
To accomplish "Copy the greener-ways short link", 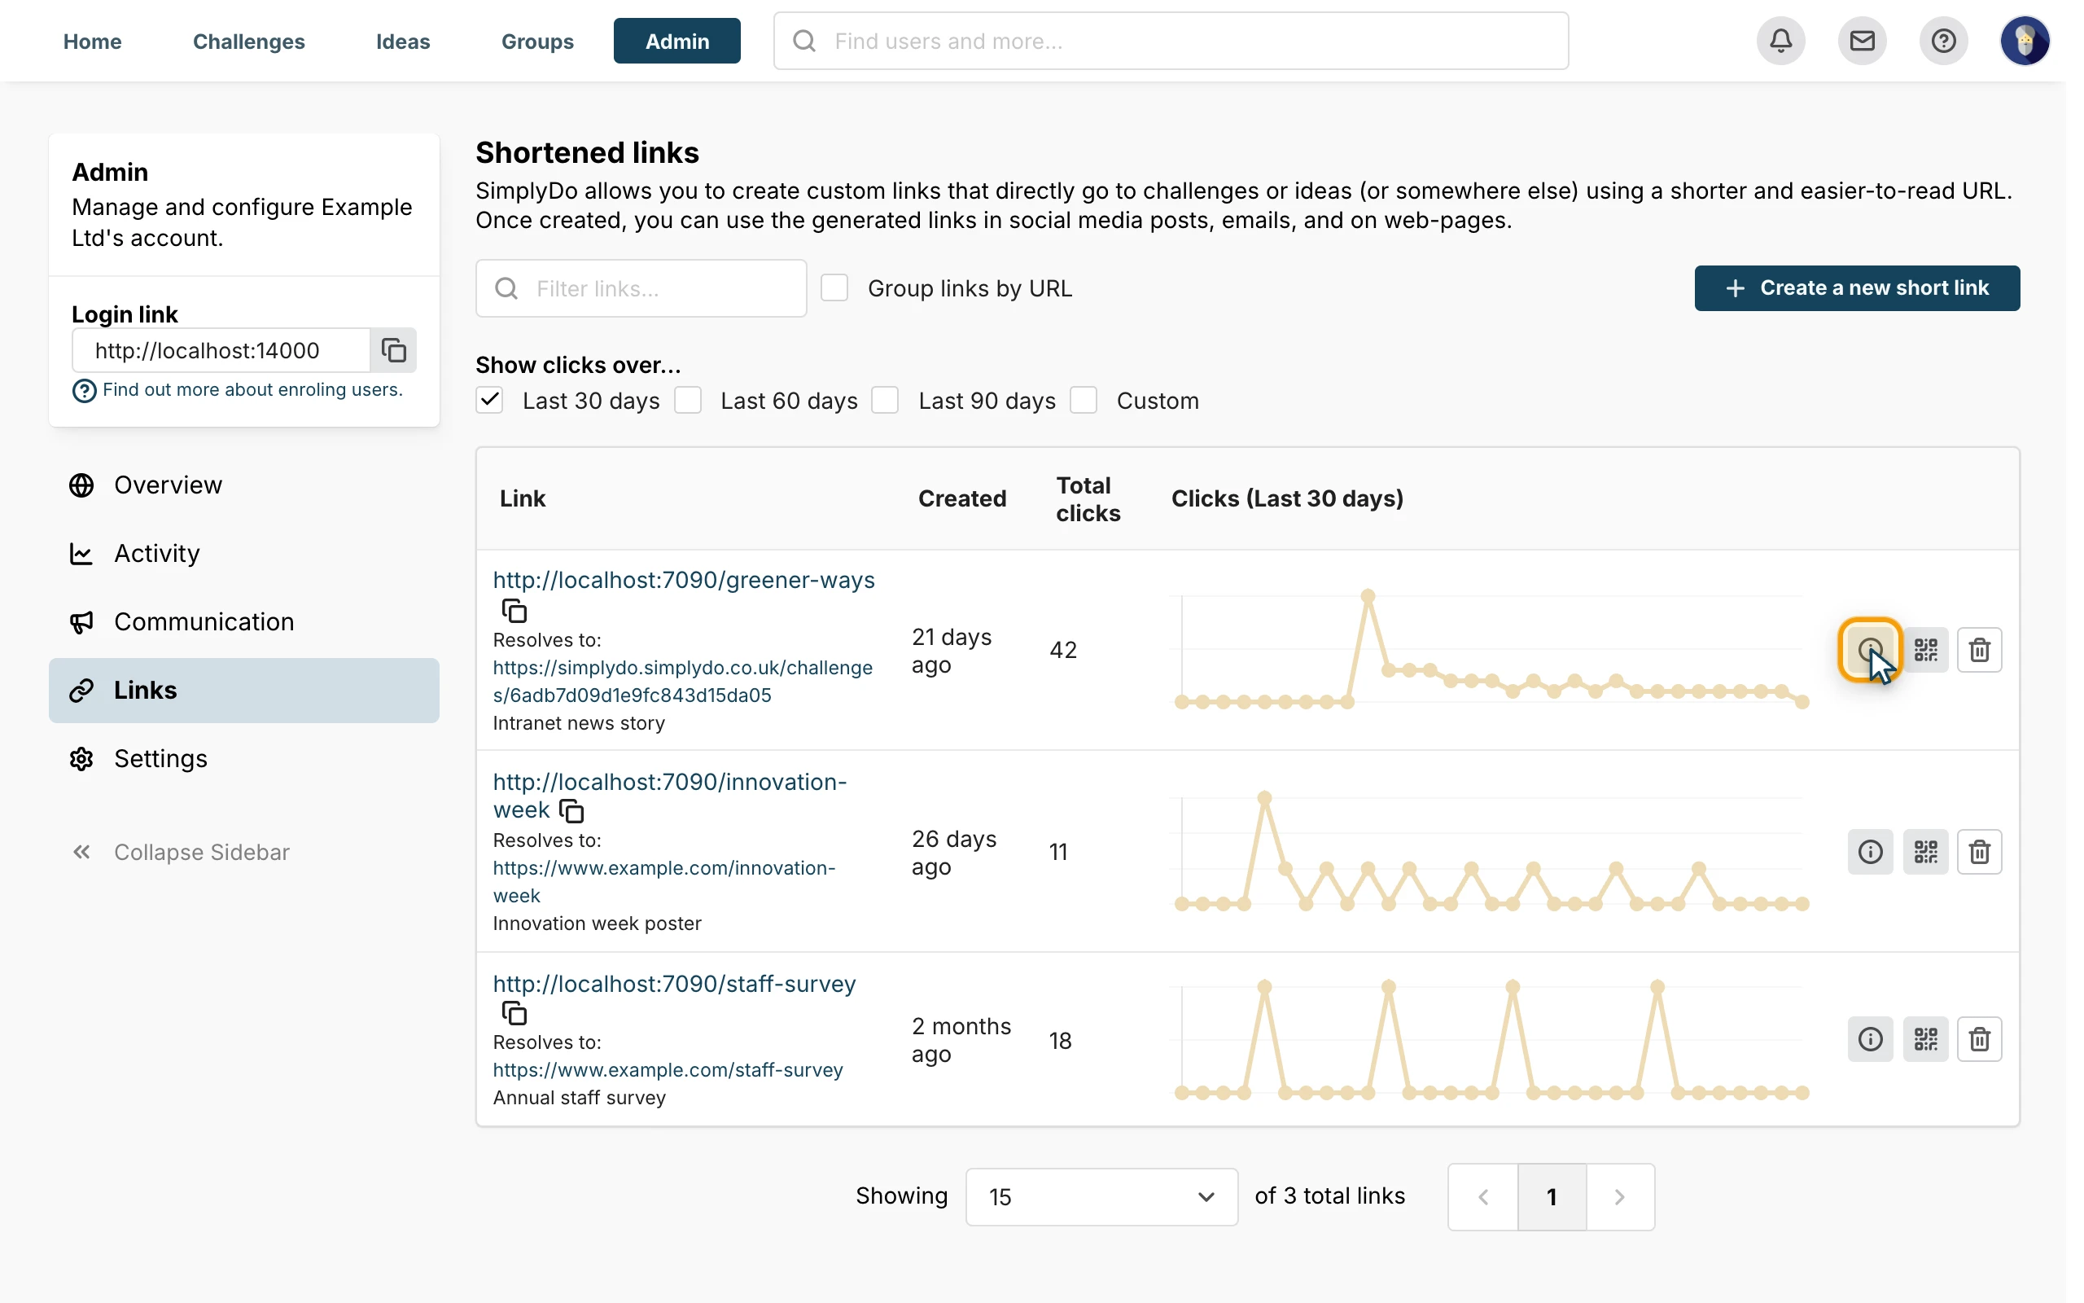I will [514, 611].
